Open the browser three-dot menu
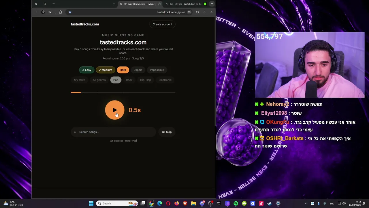 coord(36,12)
